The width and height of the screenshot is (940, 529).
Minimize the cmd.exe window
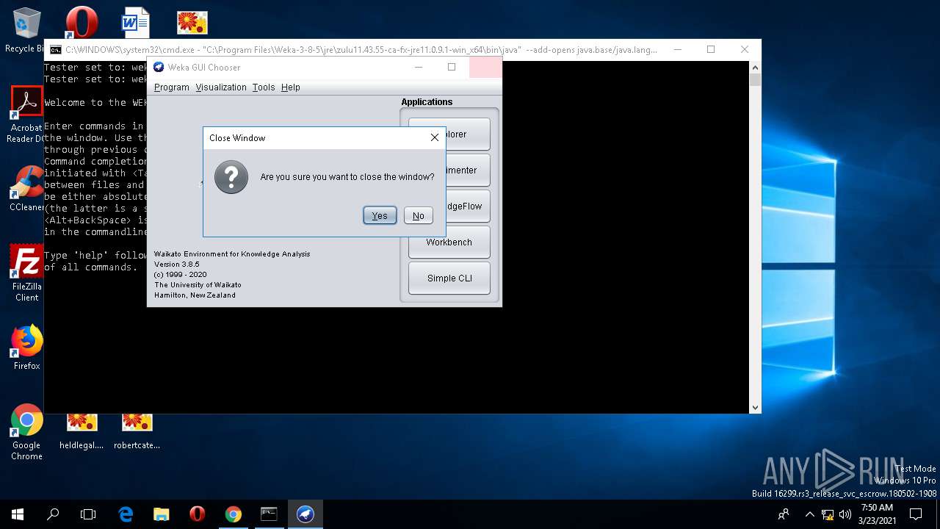[677, 49]
